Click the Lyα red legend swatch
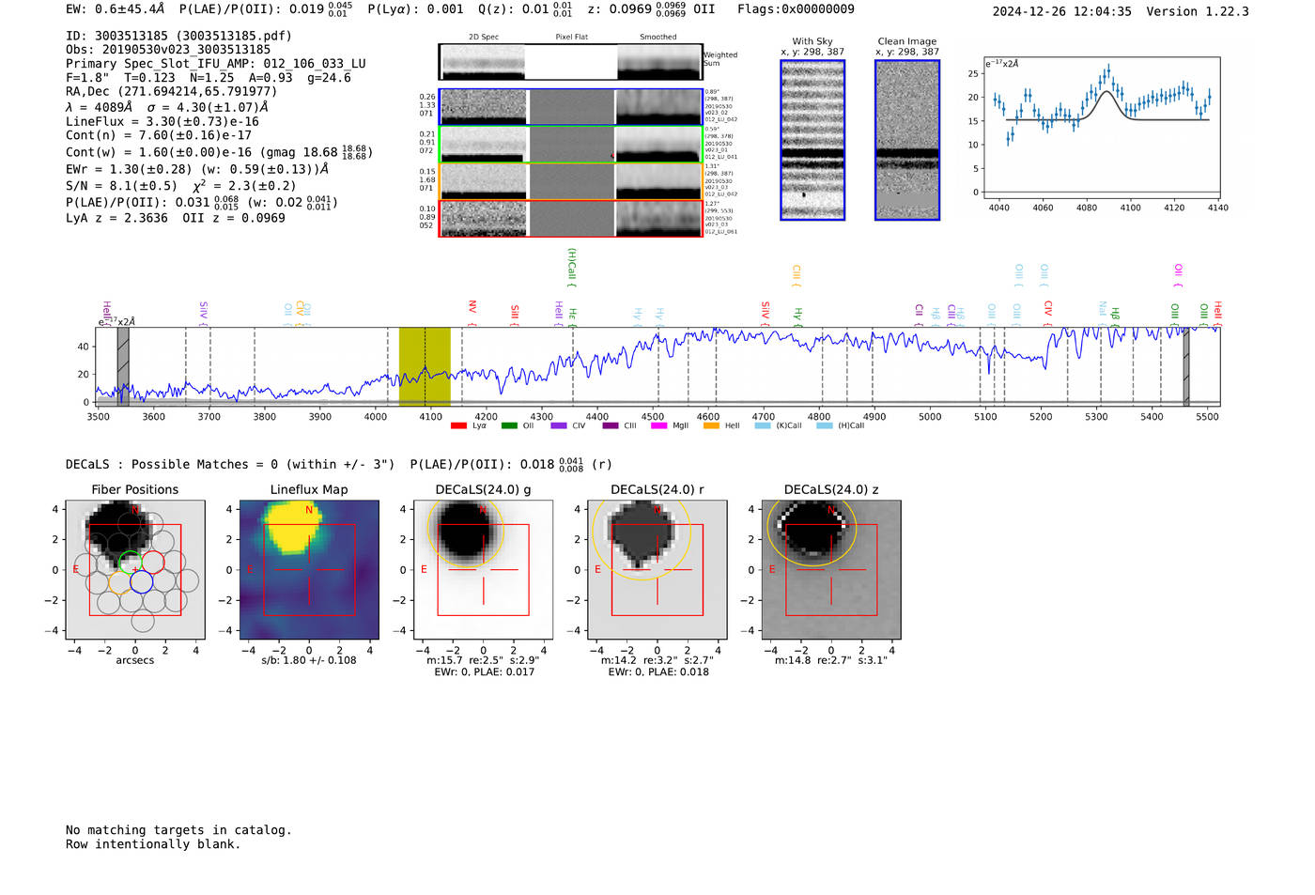This screenshot has width=1315, height=895. [458, 425]
